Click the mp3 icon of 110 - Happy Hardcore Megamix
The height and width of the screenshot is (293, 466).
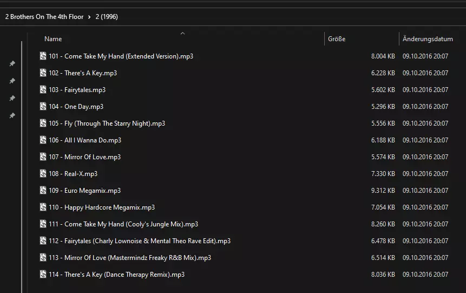(43, 207)
